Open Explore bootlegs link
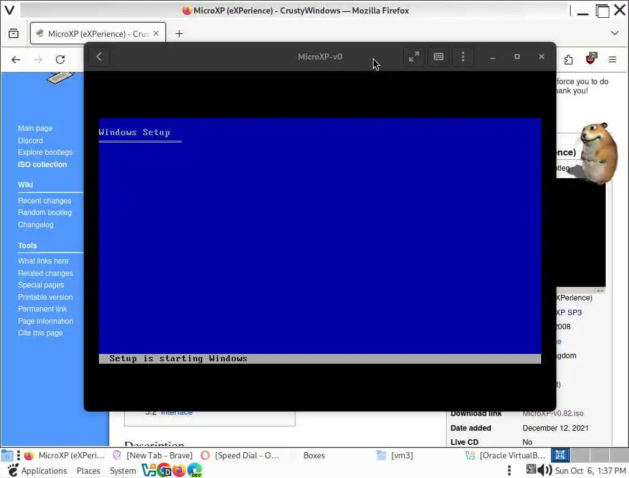629x478 pixels. click(45, 152)
